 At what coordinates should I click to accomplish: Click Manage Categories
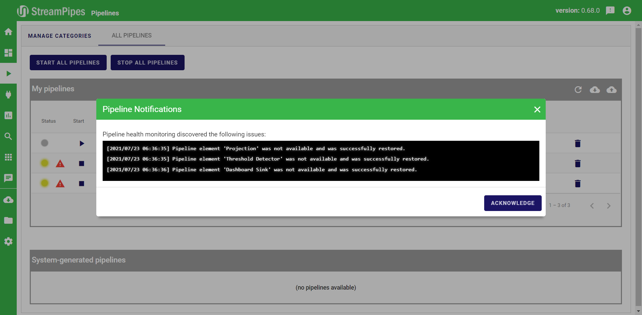coord(60,36)
